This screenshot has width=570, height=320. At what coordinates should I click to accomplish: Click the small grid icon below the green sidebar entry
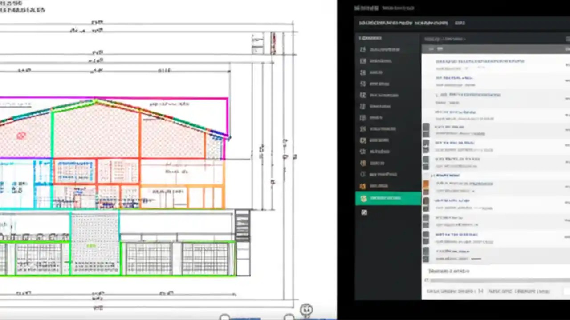[x=364, y=212]
